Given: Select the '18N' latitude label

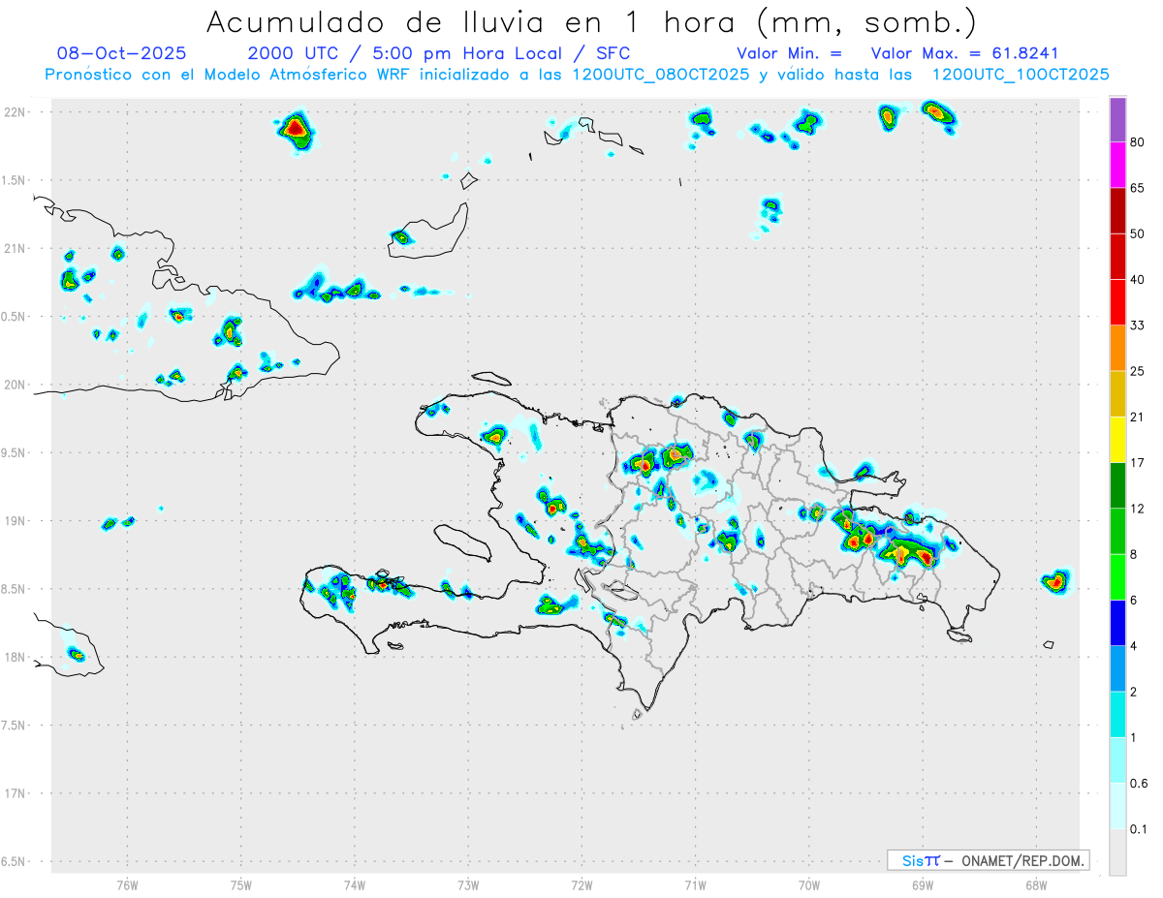Looking at the screenshot, I should pos(15,657).
